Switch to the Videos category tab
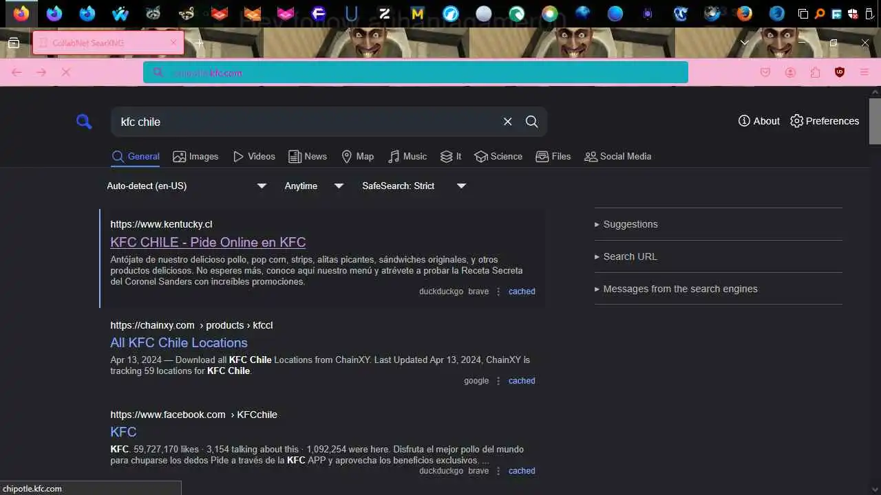 click(x=254, y=157)
